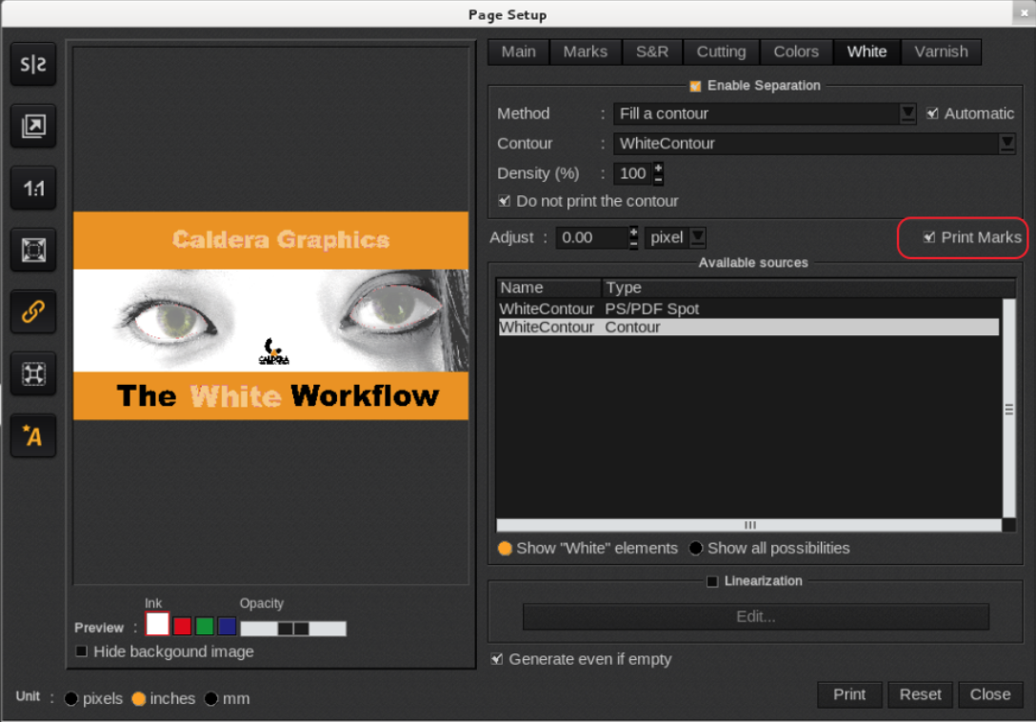The image size is (1036, 722).
Task: Open the pixel unit dropdown
Action: (697, 237)
